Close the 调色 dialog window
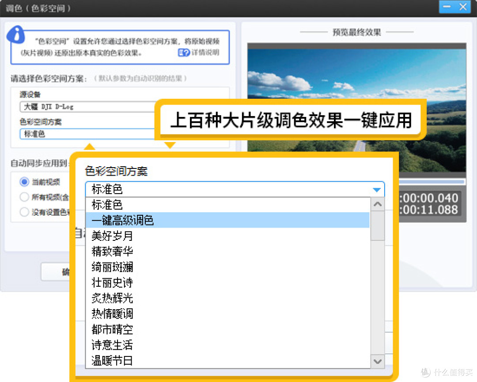 click(x=463, y=7)
